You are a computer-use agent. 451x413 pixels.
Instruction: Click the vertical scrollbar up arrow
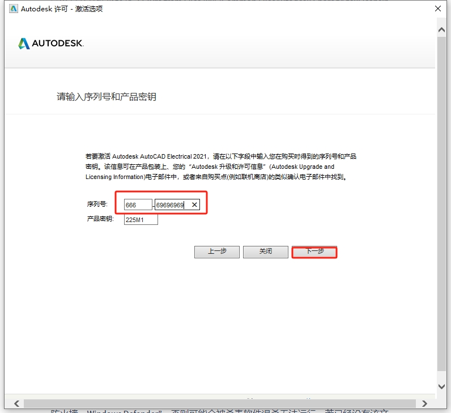(441, 29)
